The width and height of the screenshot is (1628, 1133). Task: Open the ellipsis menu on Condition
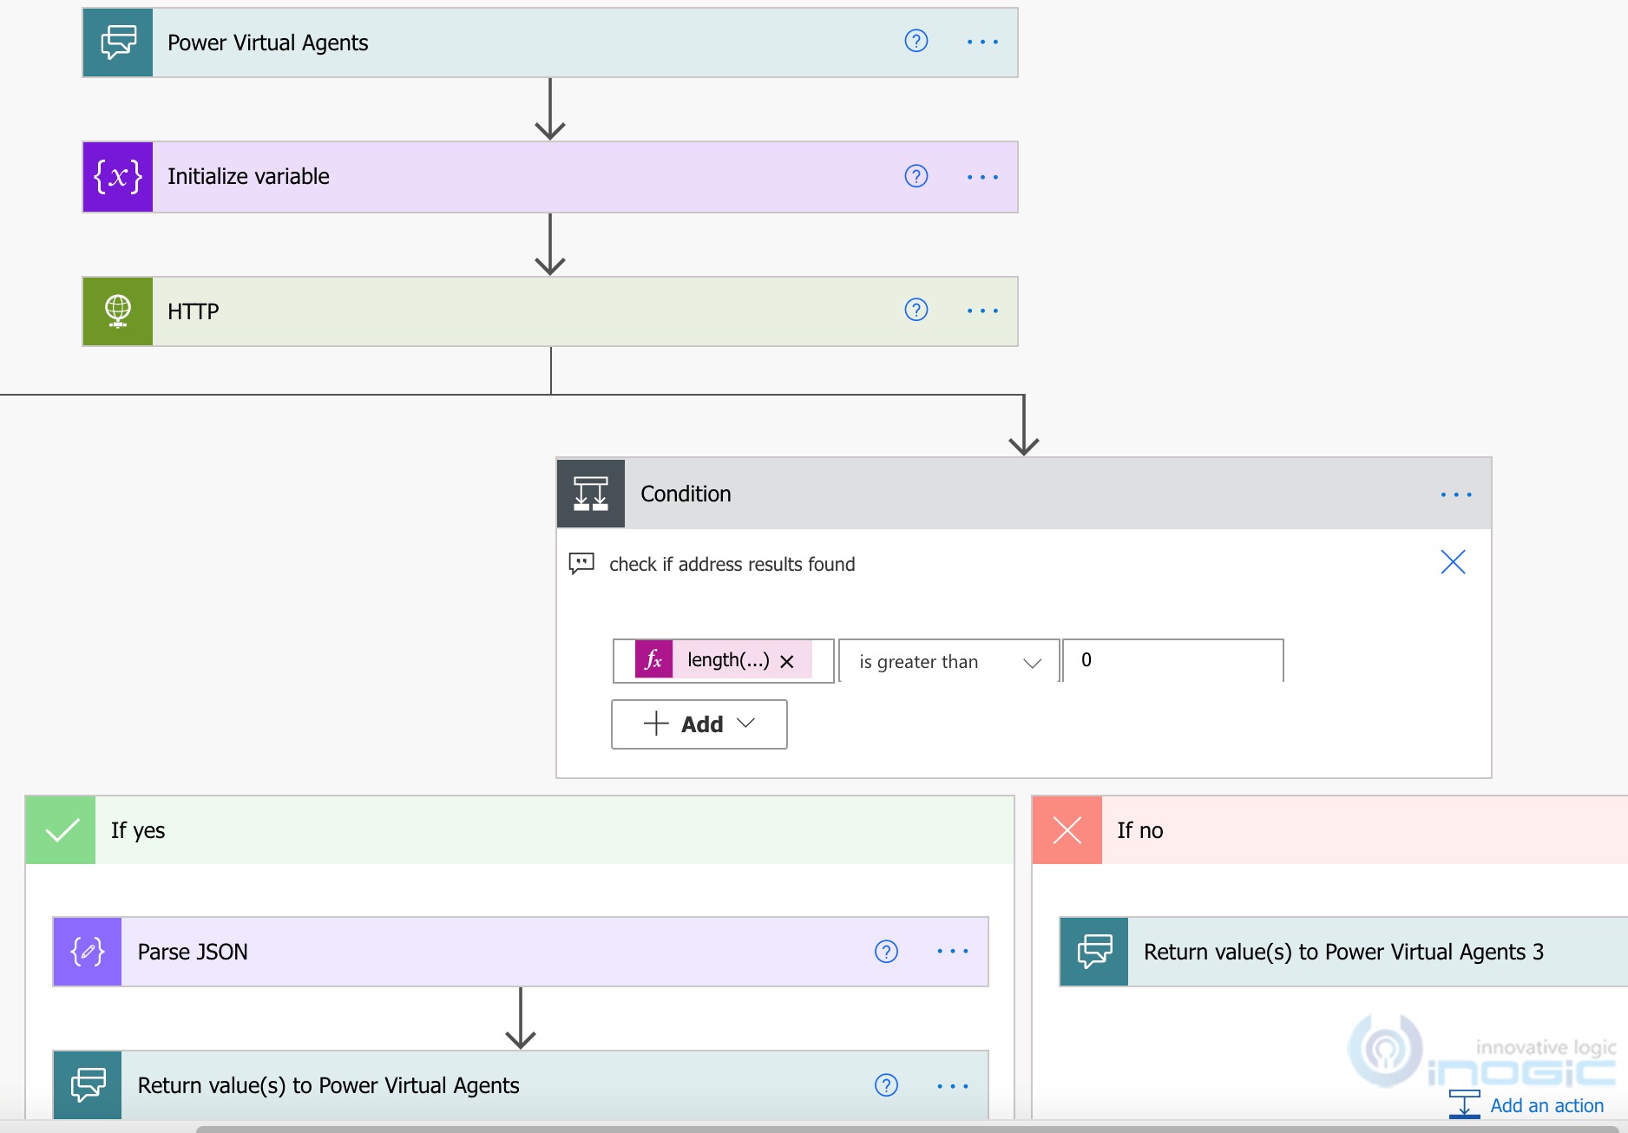(1455, 494)
